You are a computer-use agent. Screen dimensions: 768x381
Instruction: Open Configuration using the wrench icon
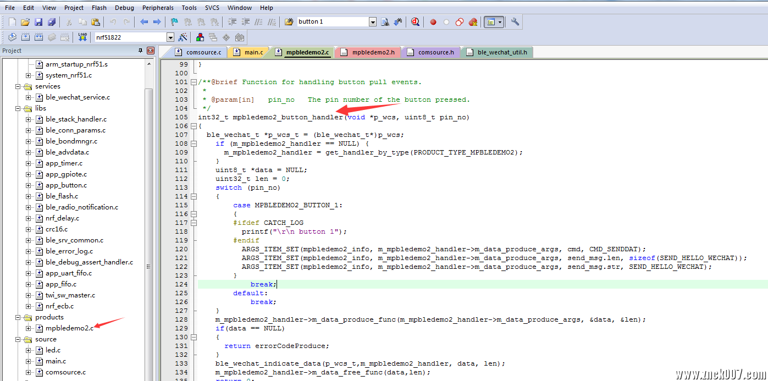(x=515, y=22)
